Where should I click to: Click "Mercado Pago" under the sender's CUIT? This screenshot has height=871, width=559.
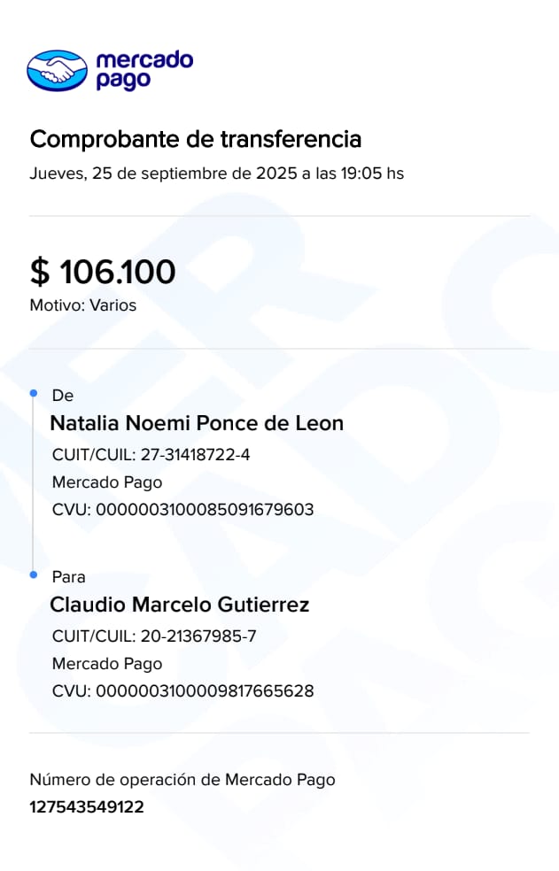(x=107, y=482)
